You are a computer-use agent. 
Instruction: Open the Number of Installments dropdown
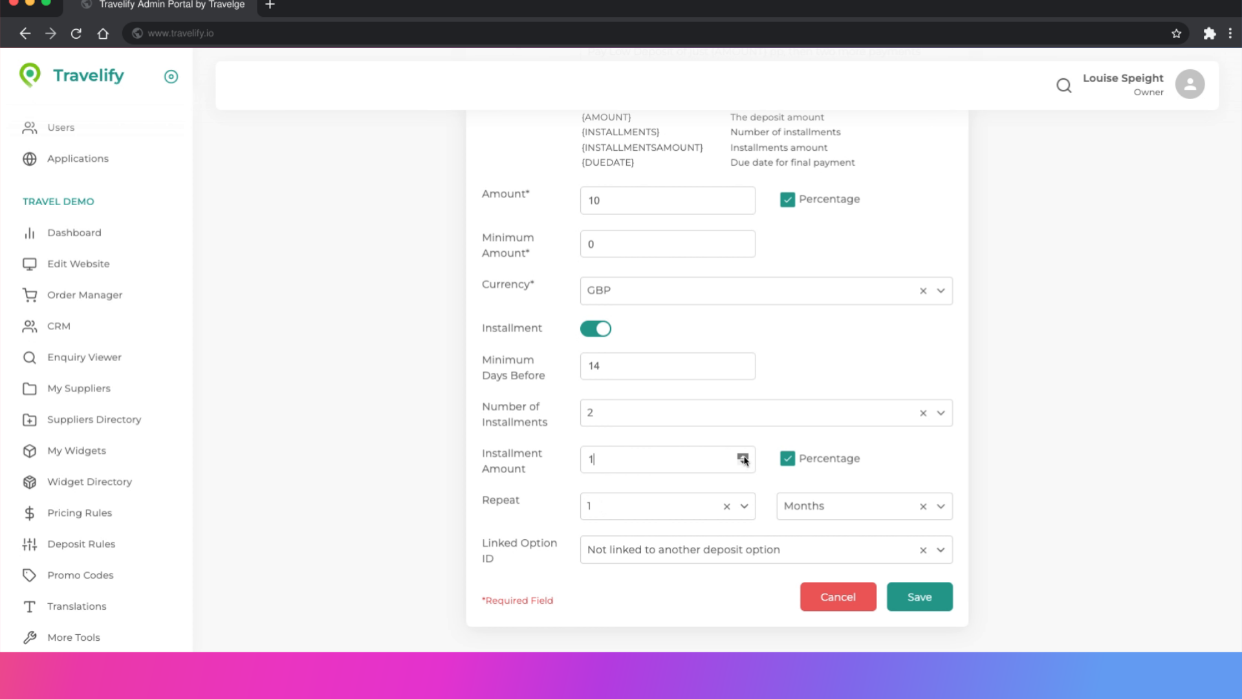pyautogui.click(x=941, y=413)
